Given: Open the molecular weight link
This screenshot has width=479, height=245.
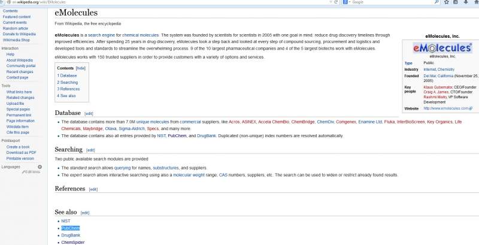Looking at the screenshot, I should [189, 175].
